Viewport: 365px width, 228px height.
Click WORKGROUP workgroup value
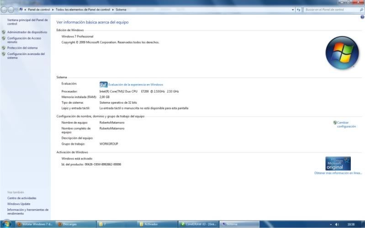pyautogui.click(x=109, y=144)
